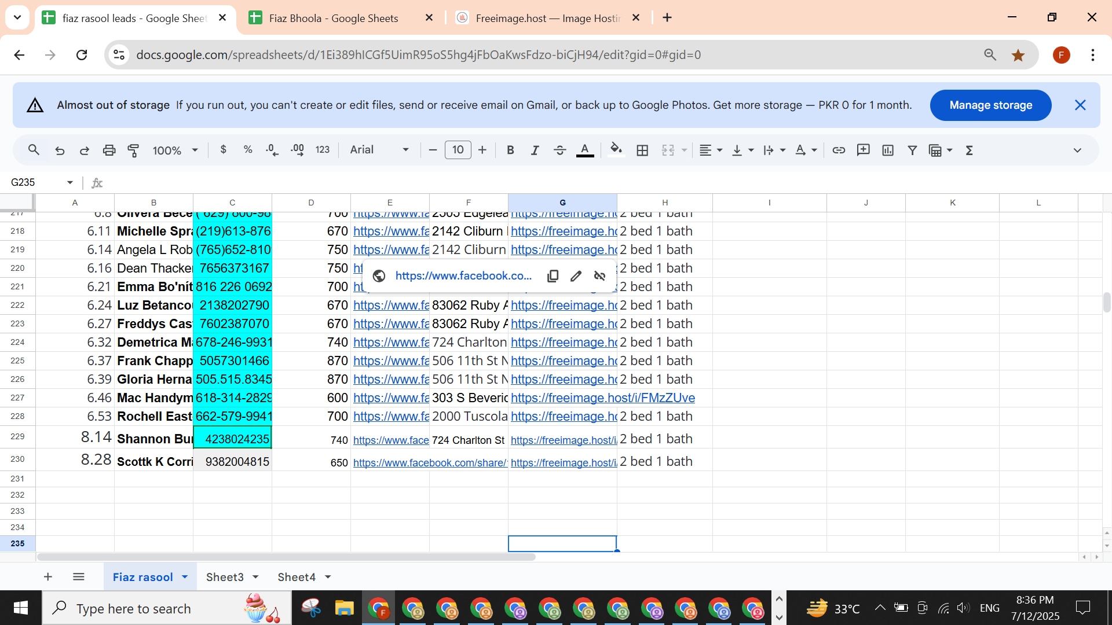
Task: Click the borders icon in toolbar
Action: [x=642, y=150]
